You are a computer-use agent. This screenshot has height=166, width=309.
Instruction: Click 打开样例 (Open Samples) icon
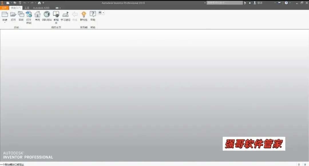point(29,14)
